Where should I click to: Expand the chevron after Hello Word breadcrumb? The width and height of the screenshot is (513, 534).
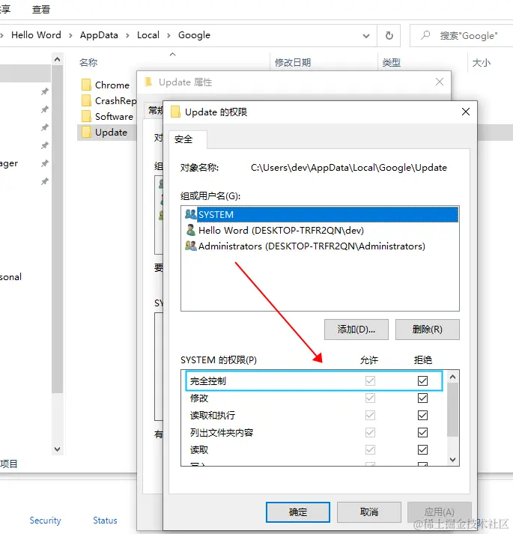click(70, 35)
